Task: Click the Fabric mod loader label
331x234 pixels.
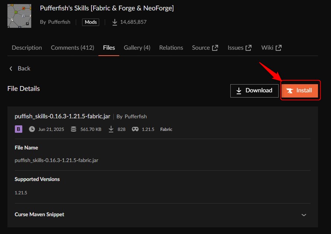Action: tap(166, 129)
